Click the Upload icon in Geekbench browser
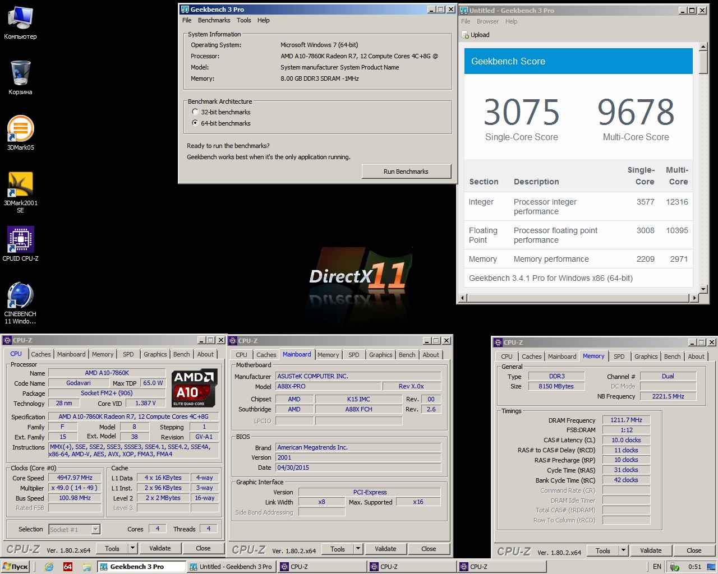This screenshot has width=718, height=574. point(465,35)
